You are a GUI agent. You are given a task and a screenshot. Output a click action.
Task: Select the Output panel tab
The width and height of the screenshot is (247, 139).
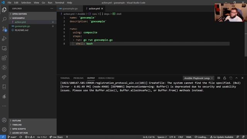click(91, 78)
